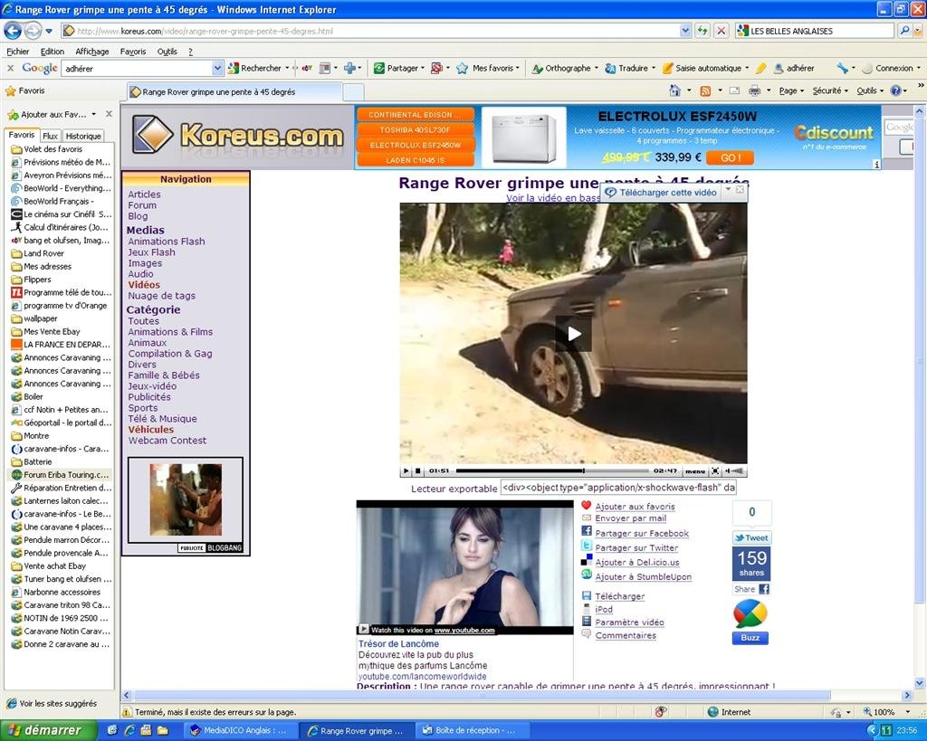Click the Koreus.com logo
Image resolution: width=927 pixels, height=741 pixels.
(238, 136)
